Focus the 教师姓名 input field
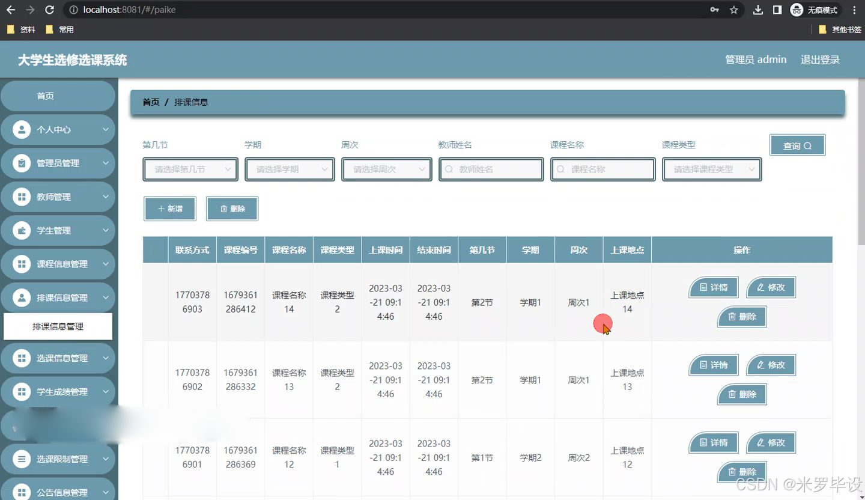This screenshot has width=865, height=500. coord(491,169)
